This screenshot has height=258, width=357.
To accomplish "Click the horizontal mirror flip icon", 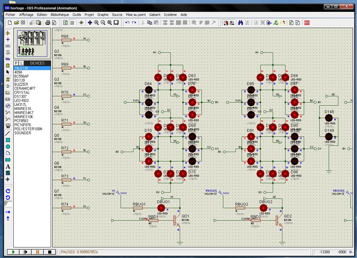I will (8, 212).
